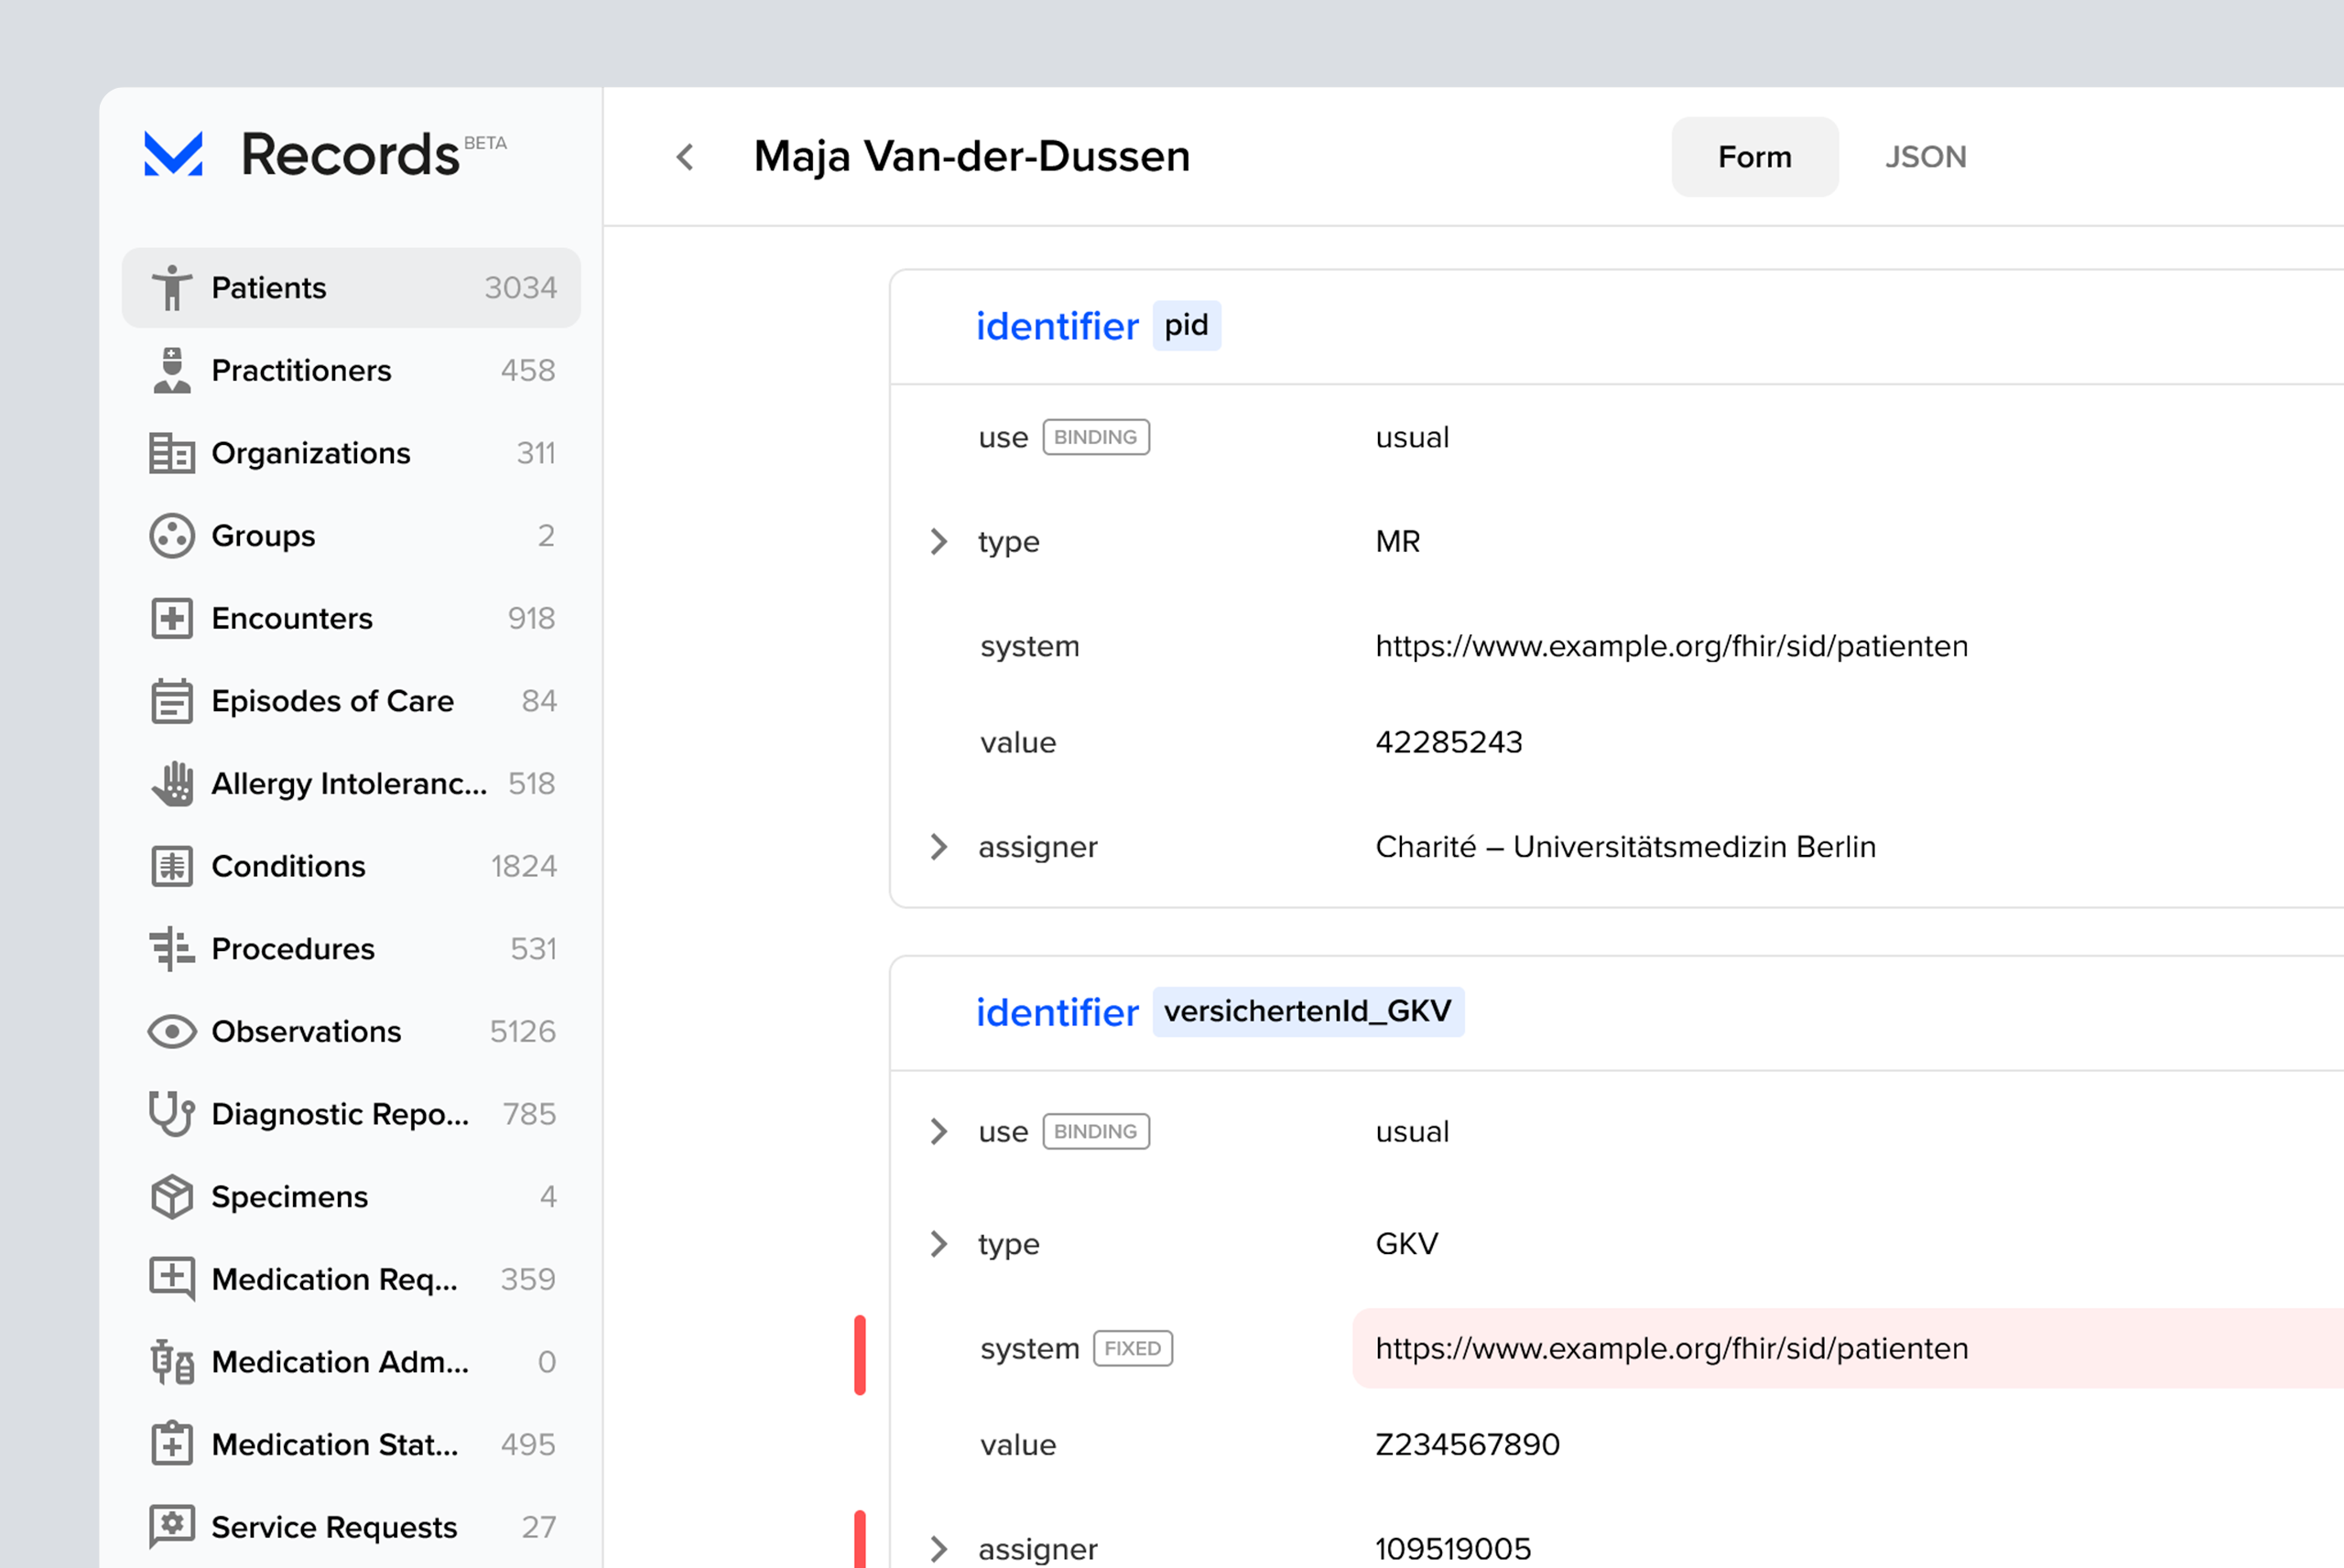
Task: Click the Diagnostic Reports stethoscope icon
Action: [172, 1114]
